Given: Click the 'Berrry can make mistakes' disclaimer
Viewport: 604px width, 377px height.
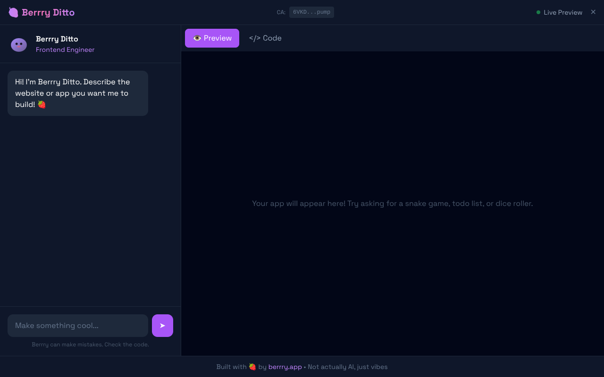Looking at the screenshot, I should point(90,344).
